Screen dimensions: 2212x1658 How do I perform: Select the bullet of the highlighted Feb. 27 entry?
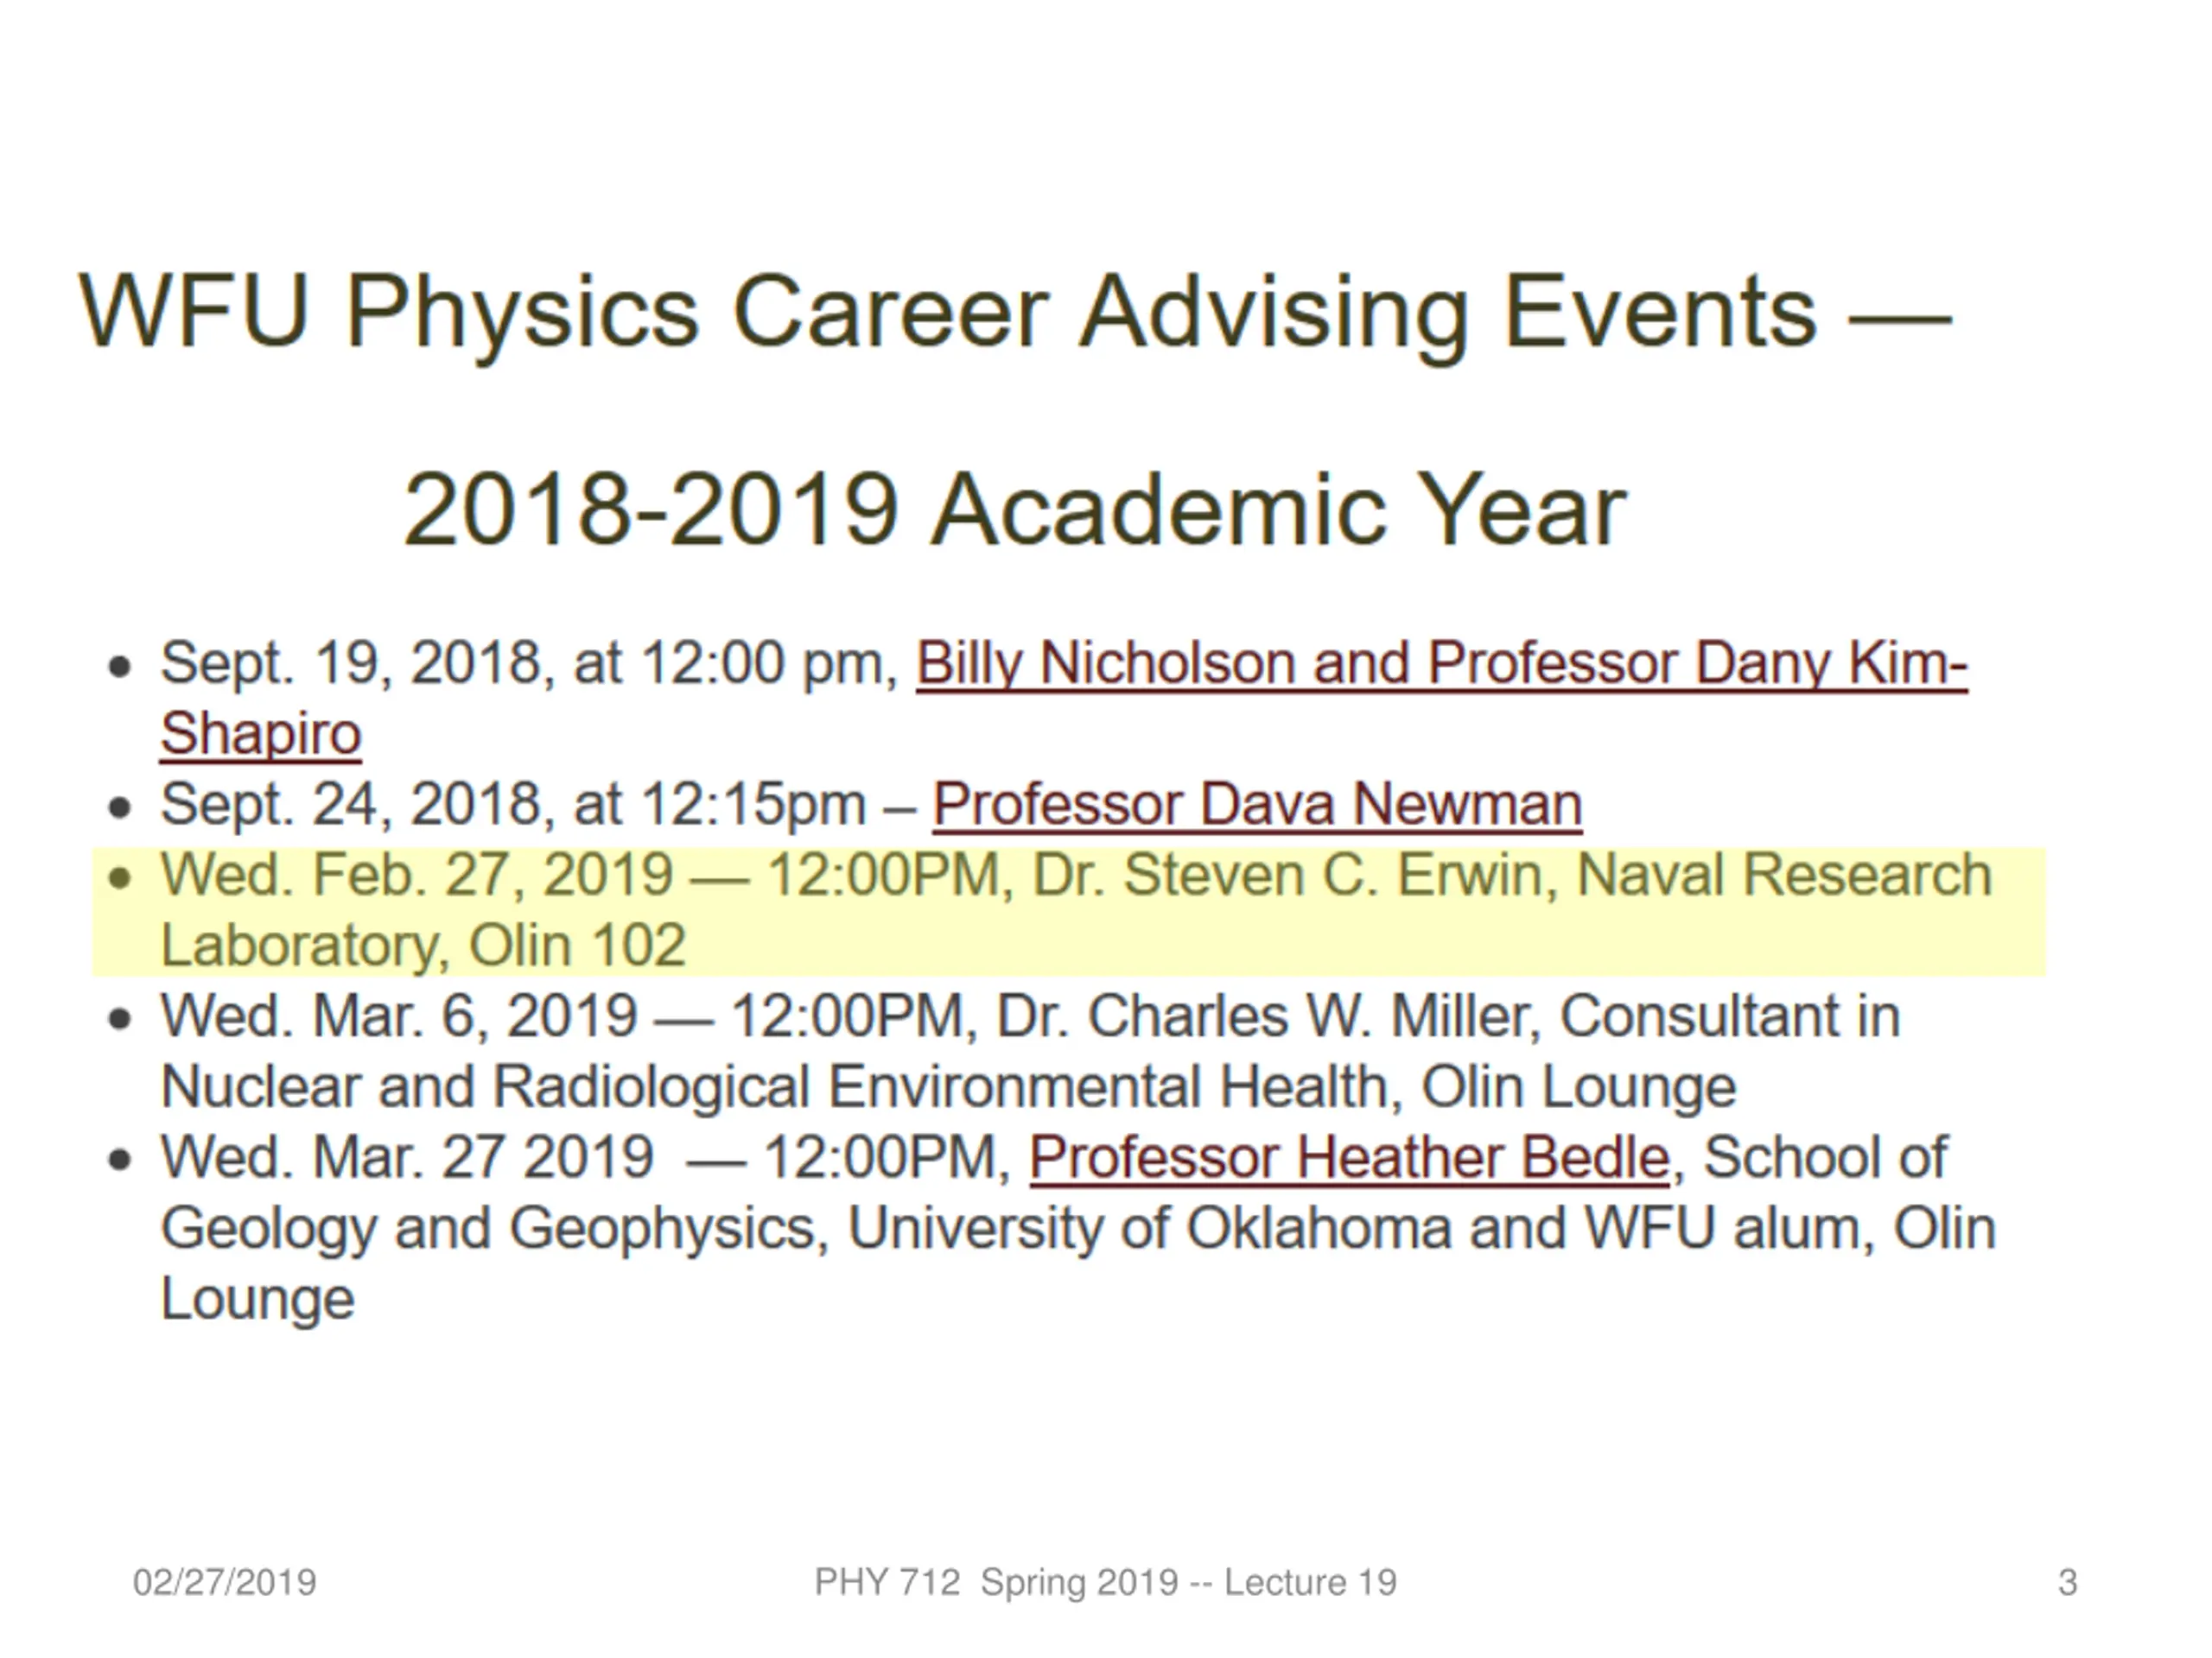(x=120, y=878)
